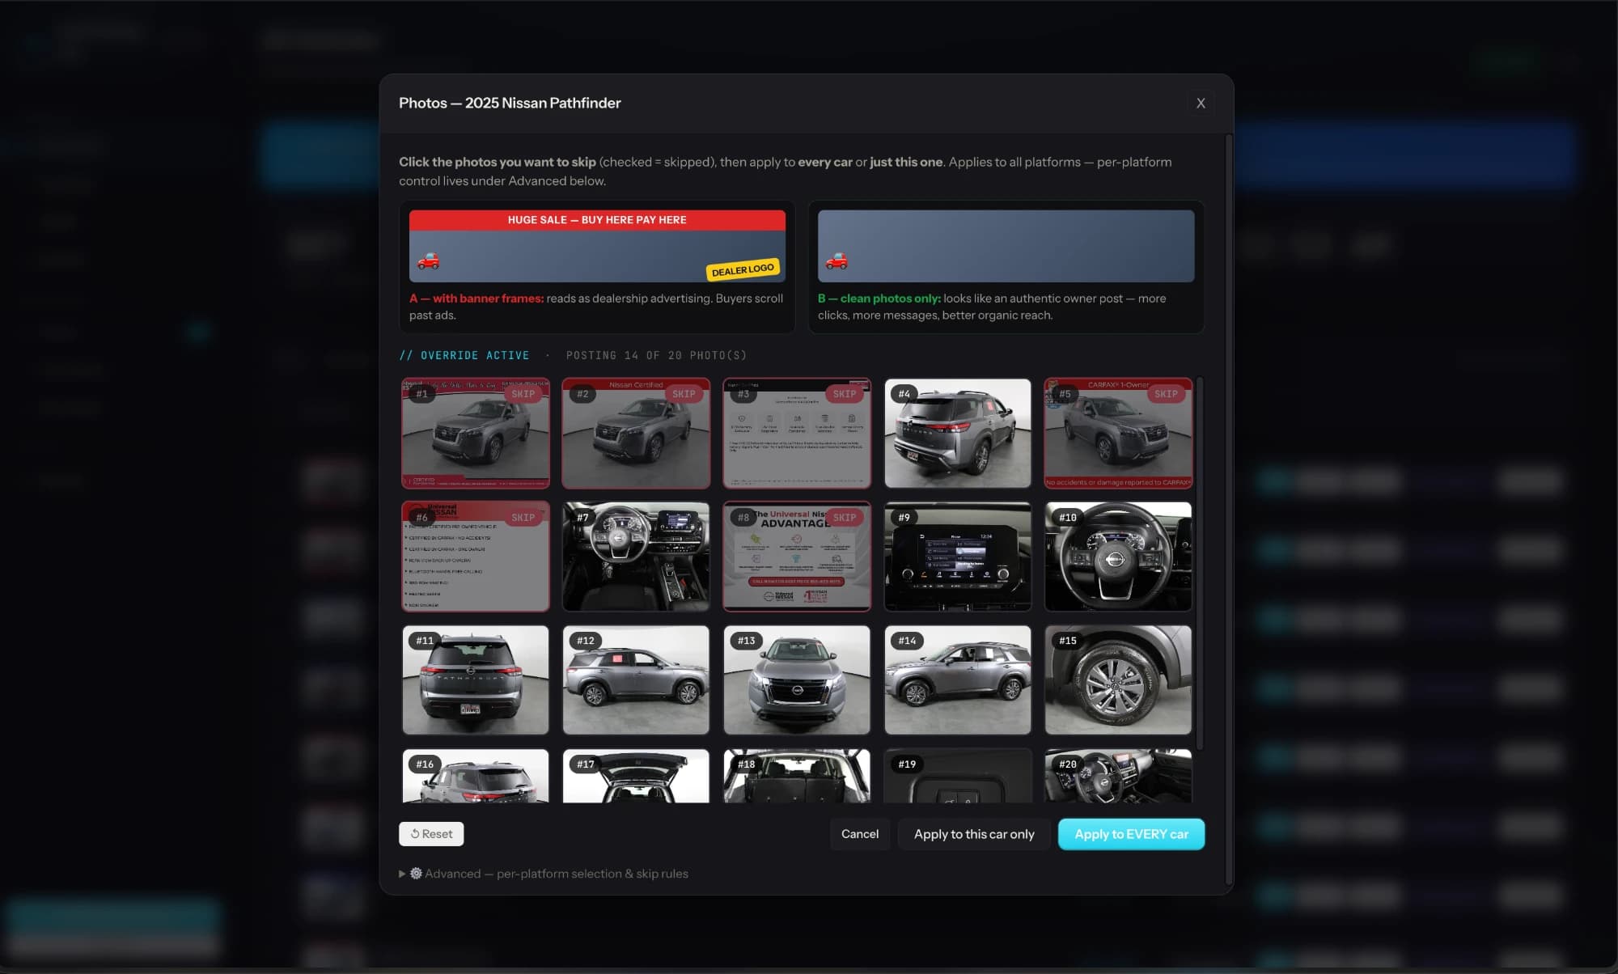Select photo #14 left side thumbnail

[x=958, y=680]
